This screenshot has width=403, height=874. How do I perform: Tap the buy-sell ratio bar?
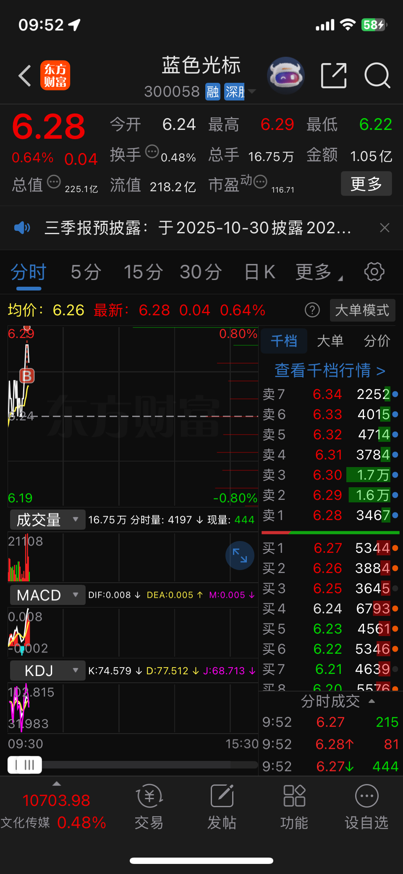pyautogui.click(x=330, y=533)
